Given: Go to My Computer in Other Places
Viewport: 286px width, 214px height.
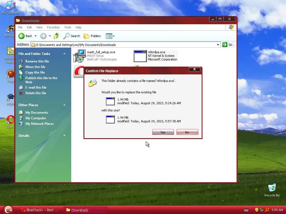Looking at the screenshot, I should (36, 118).
